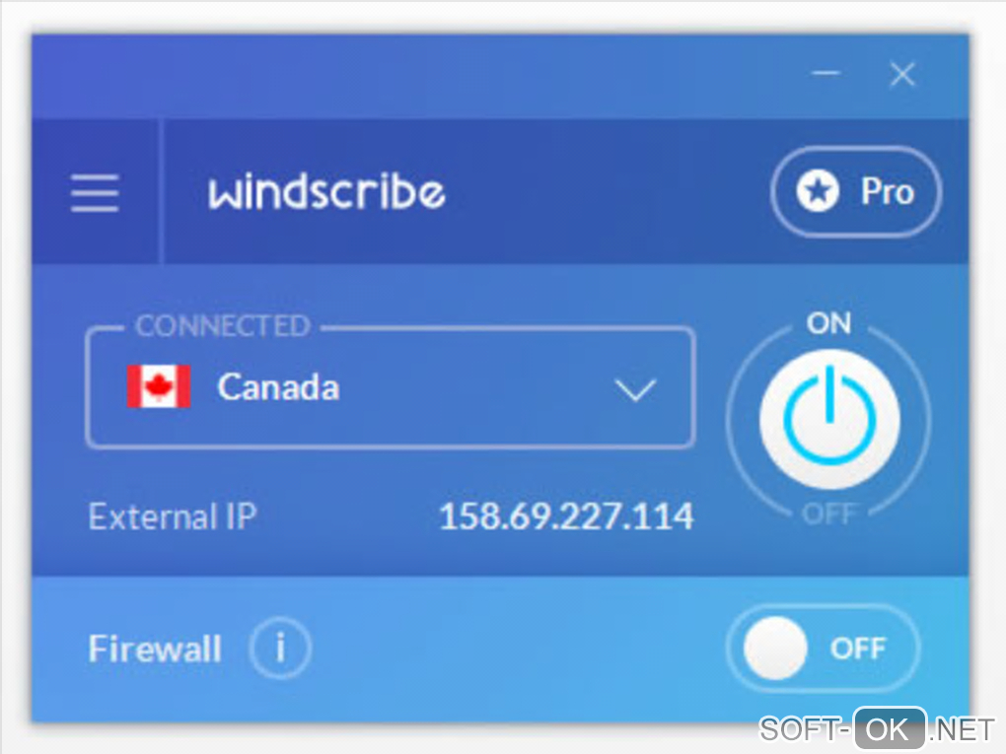Click the ON label above power button
This screenshot has height=754, width=1006.
tap(828, 323)
